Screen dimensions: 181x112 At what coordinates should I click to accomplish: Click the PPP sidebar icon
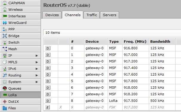click(x=5, y=29)
